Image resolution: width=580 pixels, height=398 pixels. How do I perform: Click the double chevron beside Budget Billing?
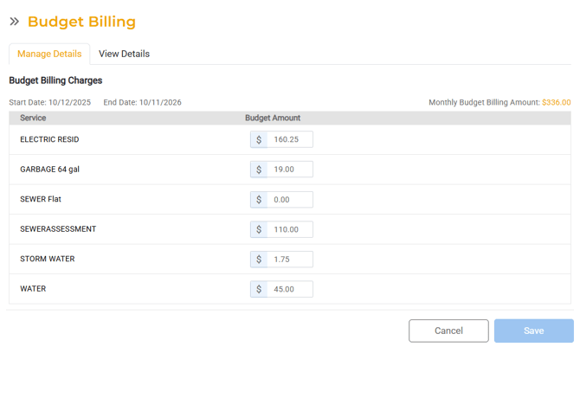pyautogui.click(x=14, y=22)
